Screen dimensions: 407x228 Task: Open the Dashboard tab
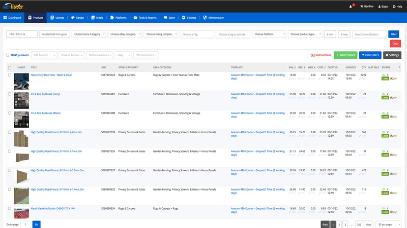coord(12,18)
